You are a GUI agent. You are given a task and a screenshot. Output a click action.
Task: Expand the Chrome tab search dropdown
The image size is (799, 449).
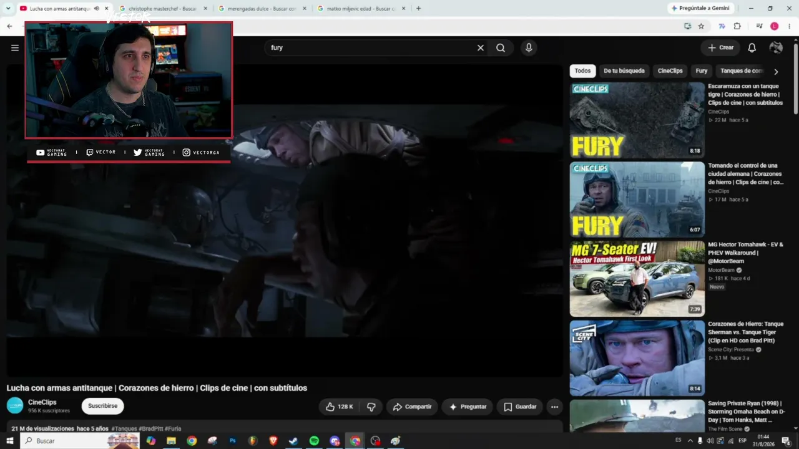[x=8, y=8]
